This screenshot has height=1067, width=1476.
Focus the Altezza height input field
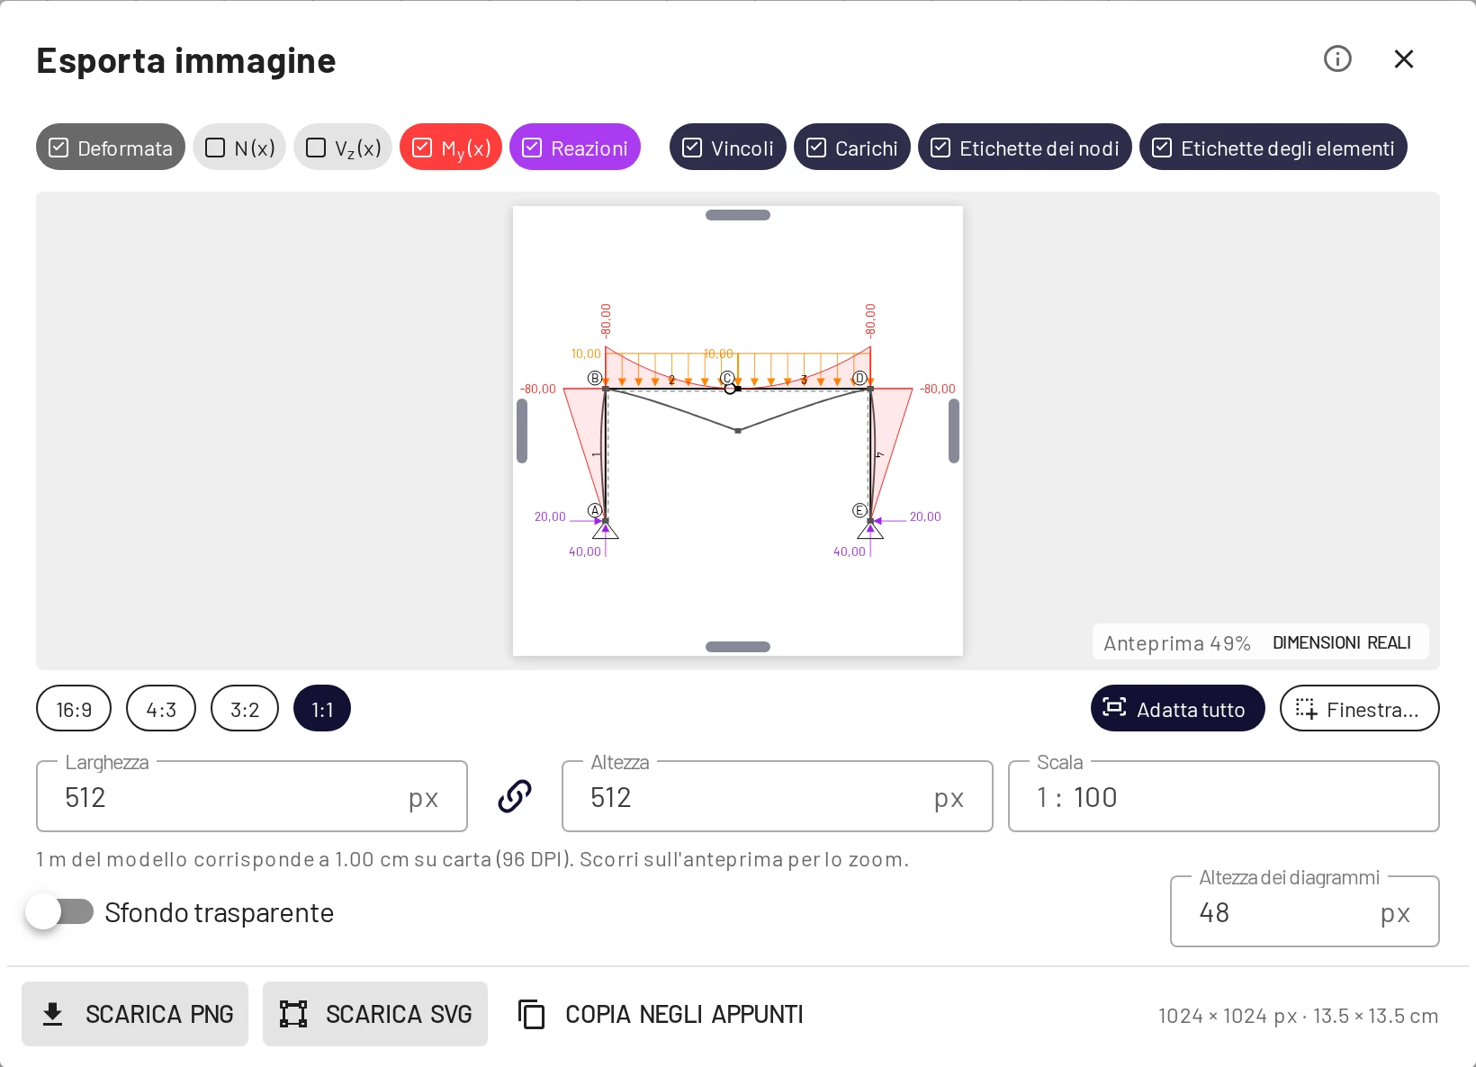(778, 797)
